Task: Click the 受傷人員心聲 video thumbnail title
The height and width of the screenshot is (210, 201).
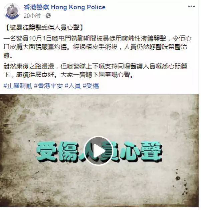Action: (99, 151)
